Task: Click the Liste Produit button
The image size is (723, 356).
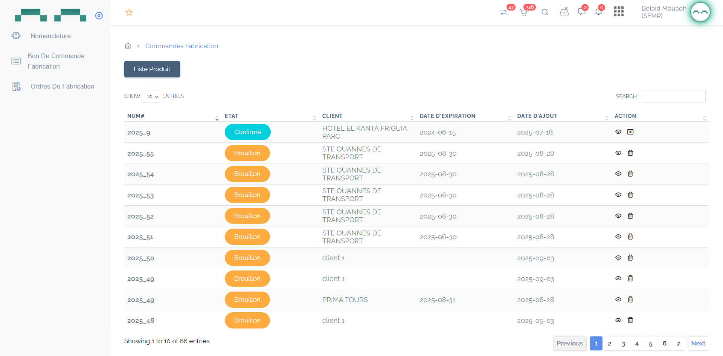Action: (x=152, y=69)
